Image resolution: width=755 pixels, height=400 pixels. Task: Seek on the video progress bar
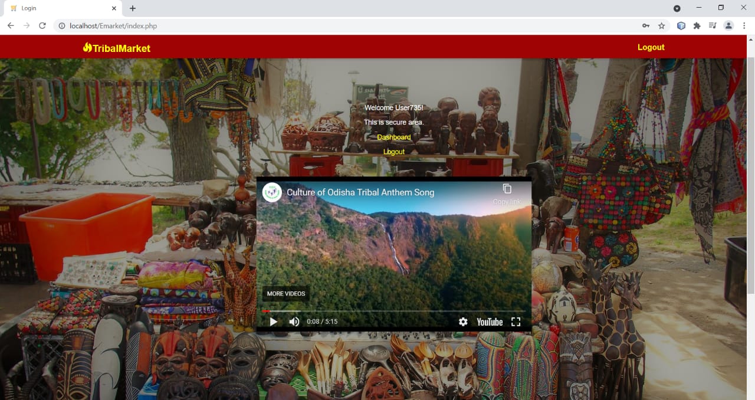(394, 311)
